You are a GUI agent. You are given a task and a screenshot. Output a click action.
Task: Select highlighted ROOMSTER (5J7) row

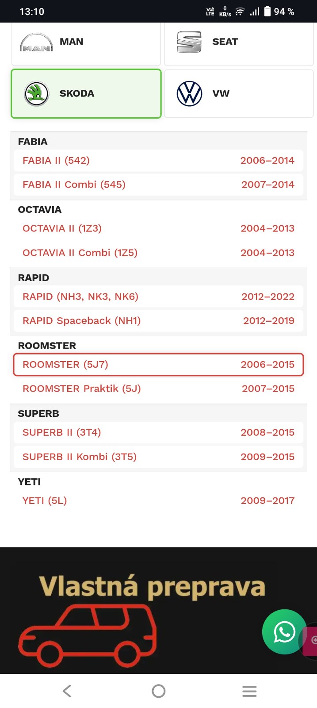(x=158, y=365)
